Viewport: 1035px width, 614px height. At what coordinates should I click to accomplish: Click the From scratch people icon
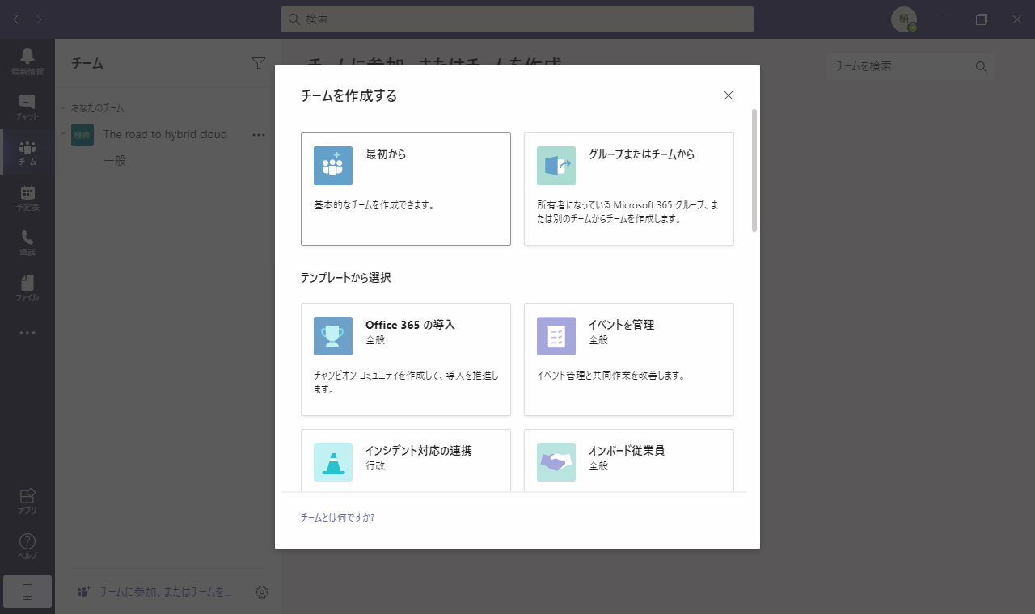[x=333, y=166]
